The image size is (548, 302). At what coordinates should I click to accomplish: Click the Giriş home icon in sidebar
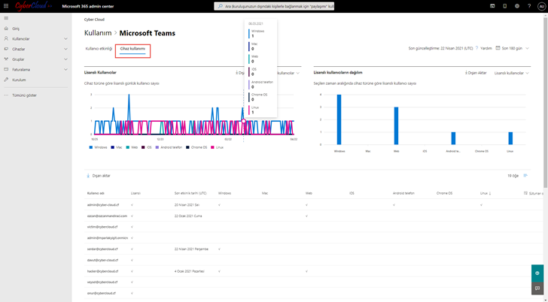[x=6, y=29]
